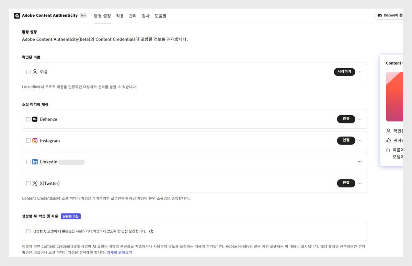Enable the Behance account checkbox
This screenshot has height=266, width=412.
pyautogui.click(x=28, y=119)
